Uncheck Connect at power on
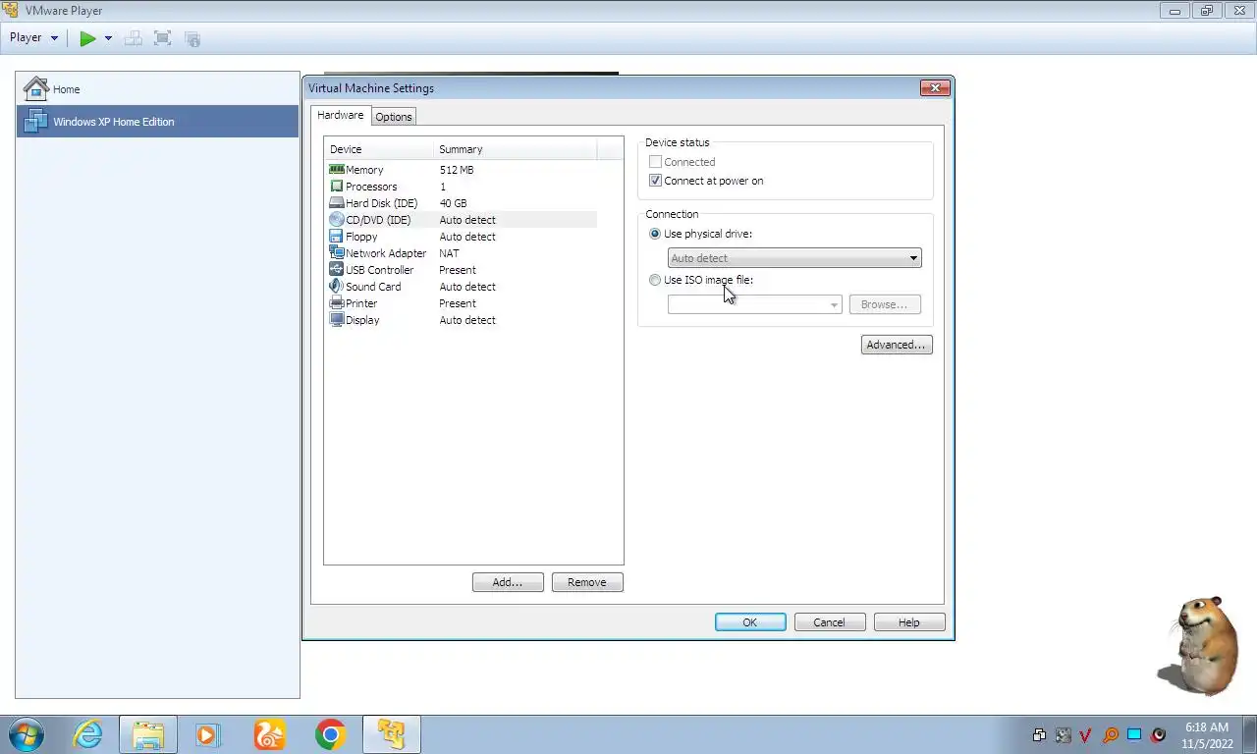 click(x=655, y=181)
